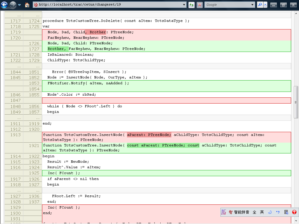The image size is (299, 224).
Task: Click the 'if aParent <> nil then' line
Action: pos(73,179)
